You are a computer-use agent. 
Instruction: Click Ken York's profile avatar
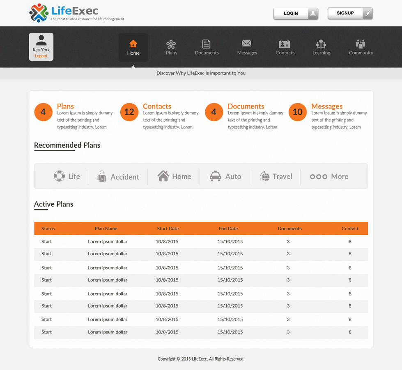(x=41, y=40)
